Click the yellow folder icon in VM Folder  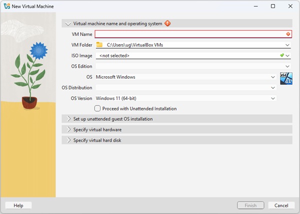(99, 45)
